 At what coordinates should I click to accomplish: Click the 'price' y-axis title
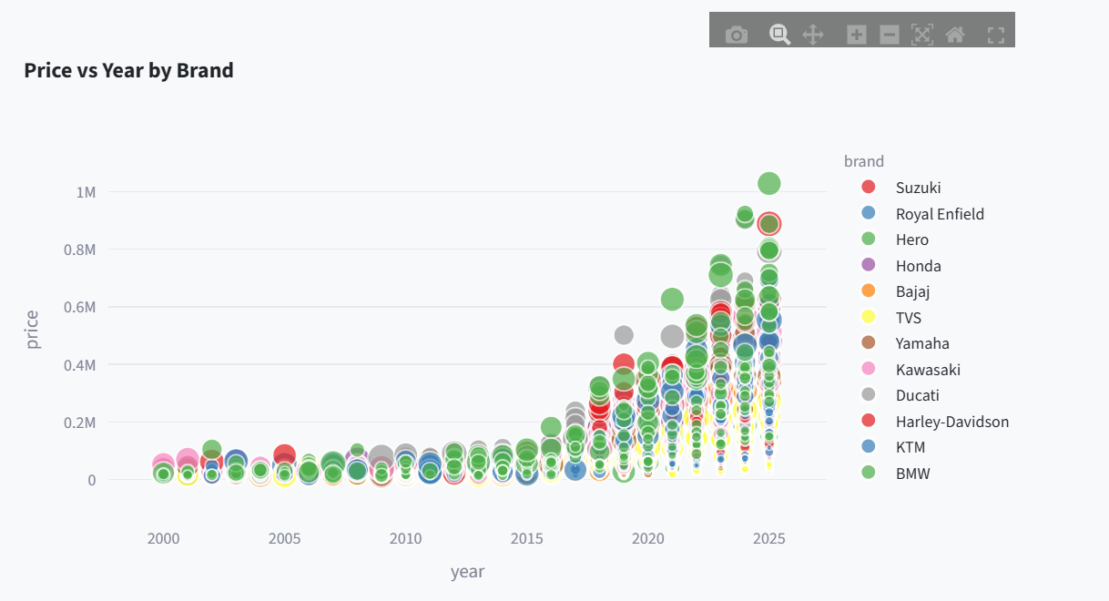coord(33,330)
